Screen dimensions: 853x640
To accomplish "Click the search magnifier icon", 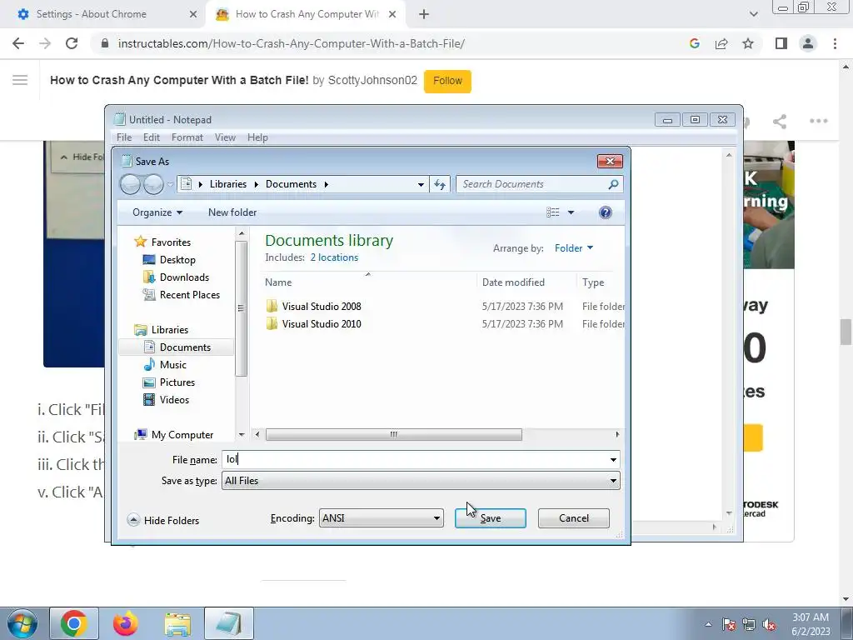I will click(x=613, y=184).
